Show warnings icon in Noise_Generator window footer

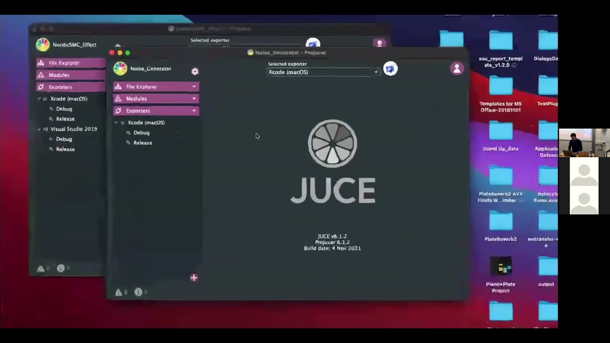pos(119,292)
